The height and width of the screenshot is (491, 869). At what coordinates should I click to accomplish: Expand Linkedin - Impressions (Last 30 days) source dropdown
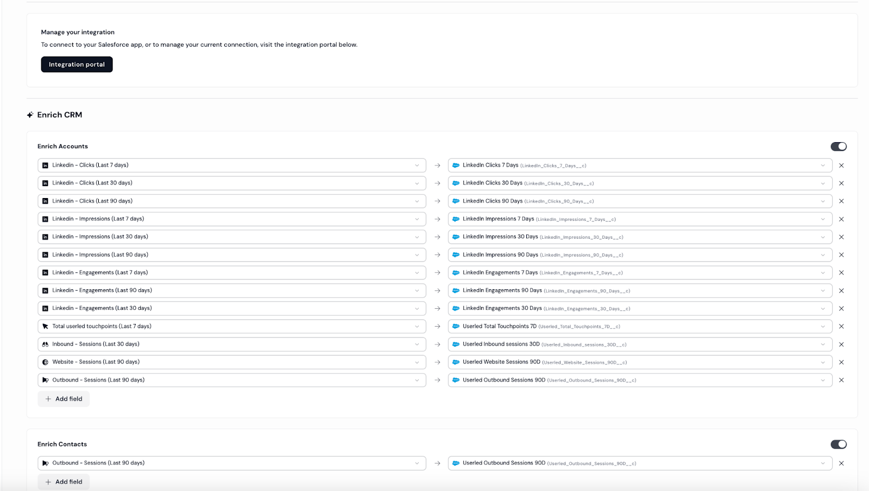coord(232,237)
